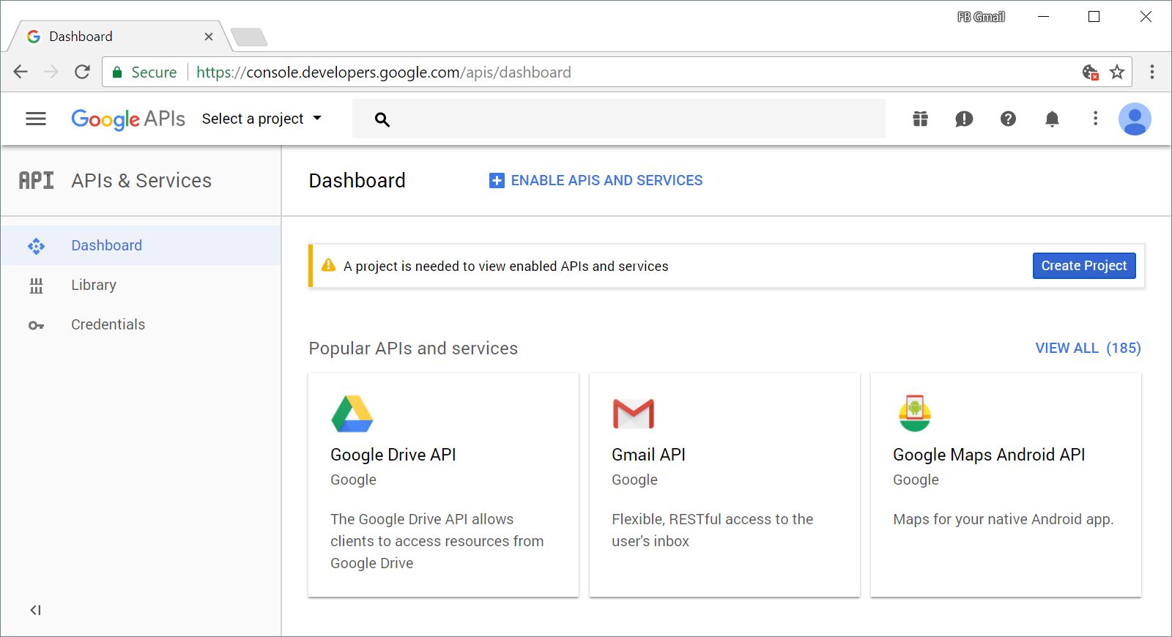Open the Google Maps Android API title
Image resolution: width=1172 pixels, height=637 pixels.
pyautogui.click(x=989, y=455)
